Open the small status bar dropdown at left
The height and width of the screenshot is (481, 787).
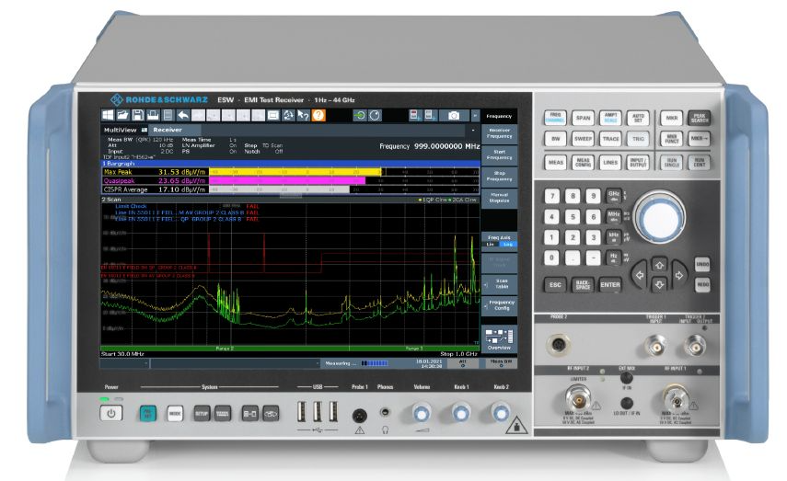[x=146, y=363]
